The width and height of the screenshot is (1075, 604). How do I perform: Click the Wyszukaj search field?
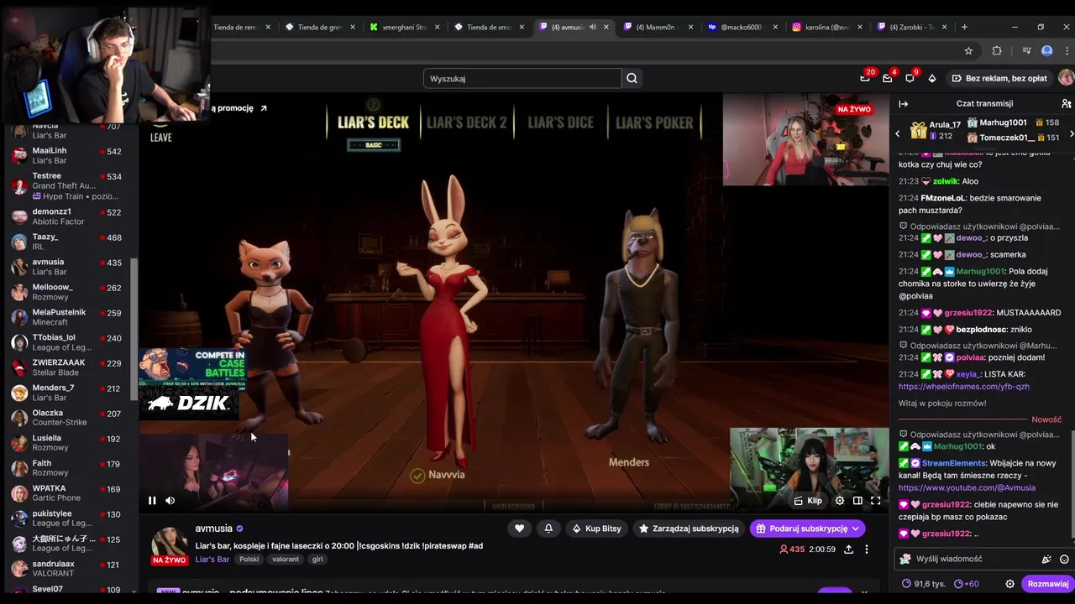[x=522, y=79]
